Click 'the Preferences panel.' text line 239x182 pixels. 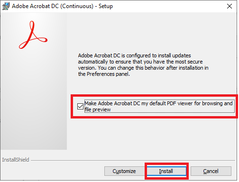coord(104,74)
